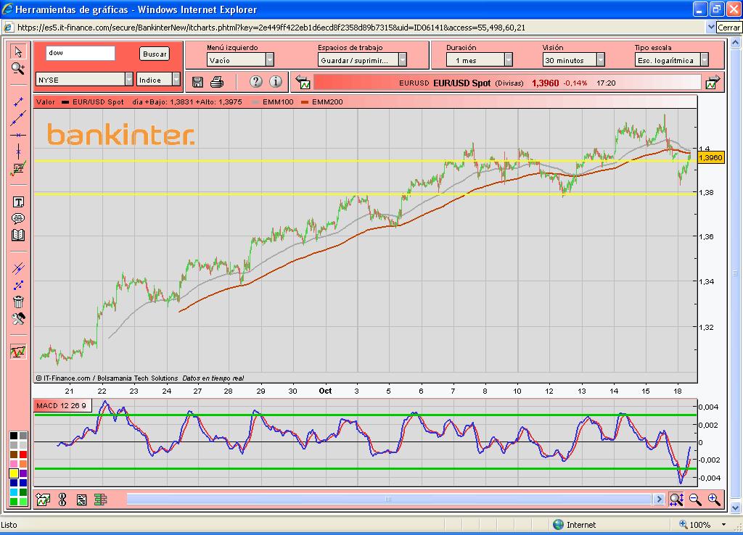Open the Duración dropdown showing 1 mes
The height and width of the screenshot is (535, 743).
508,60
